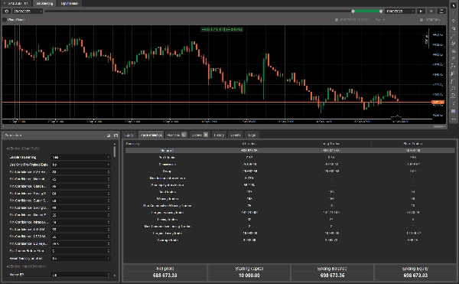Open the Use Only Pre-Trained Data dropdown
This screenshot has height=284, width=459.
click(x=81, y=165)
